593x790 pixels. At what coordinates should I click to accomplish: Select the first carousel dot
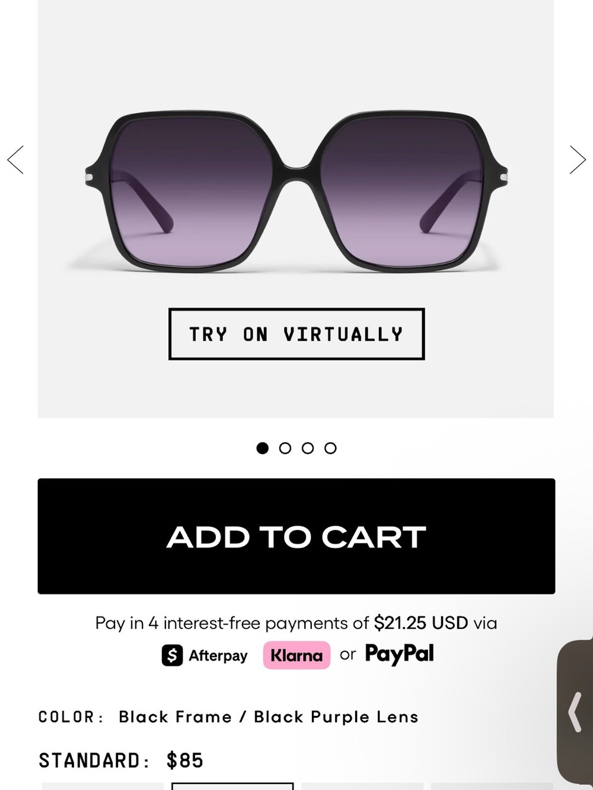262,448
